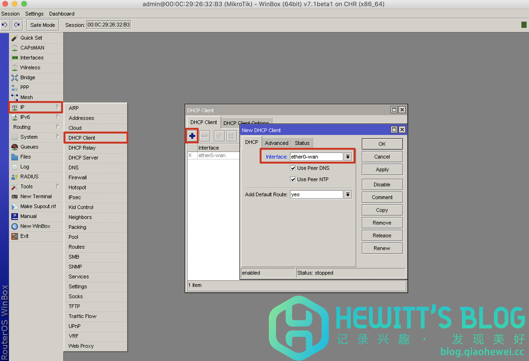Click the Session address field

(x=109, y=25)
